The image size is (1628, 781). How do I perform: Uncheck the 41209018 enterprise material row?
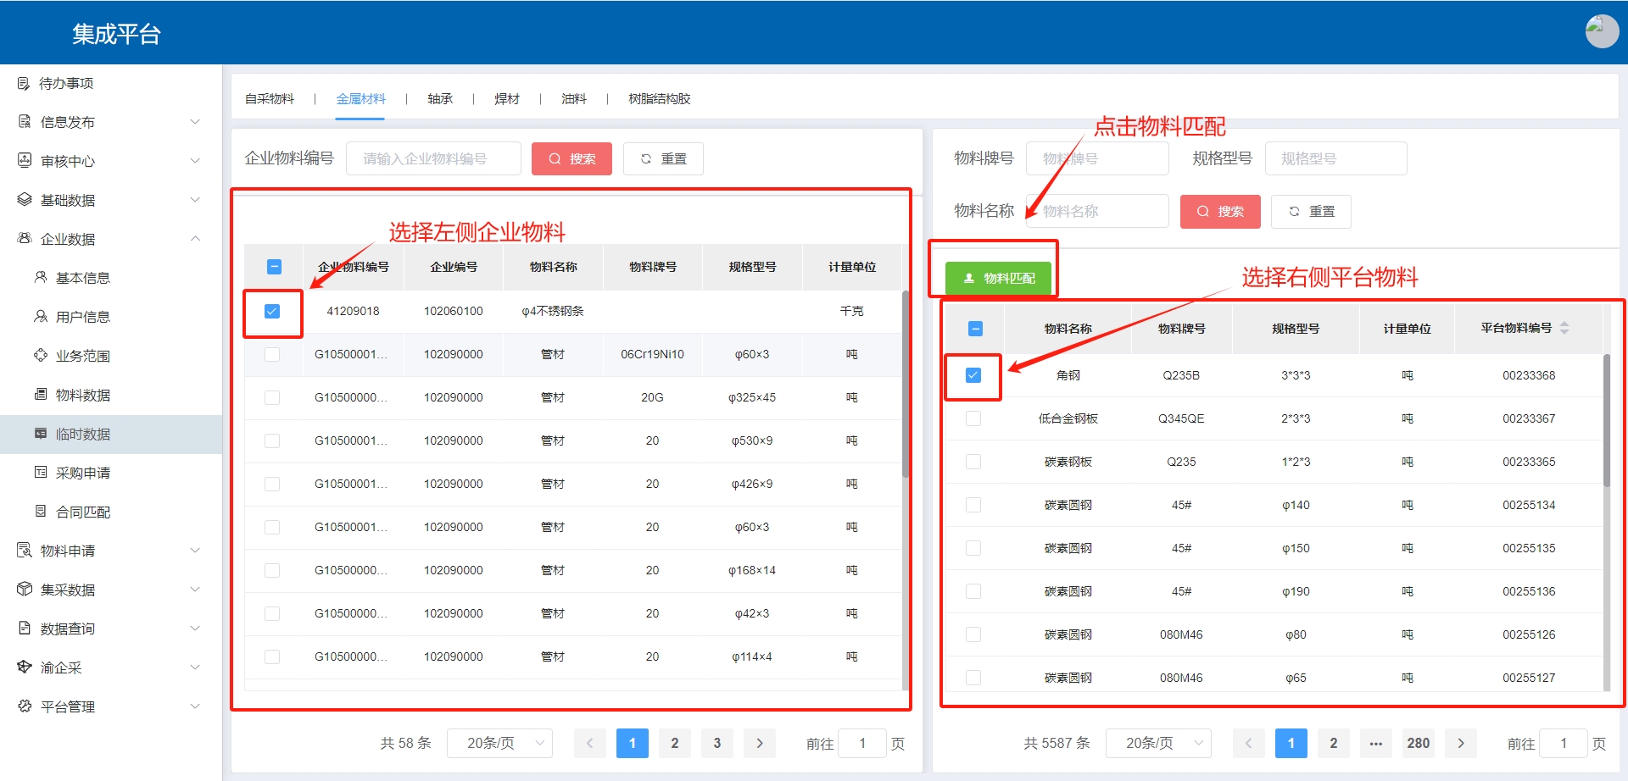[x=272, y=311]
